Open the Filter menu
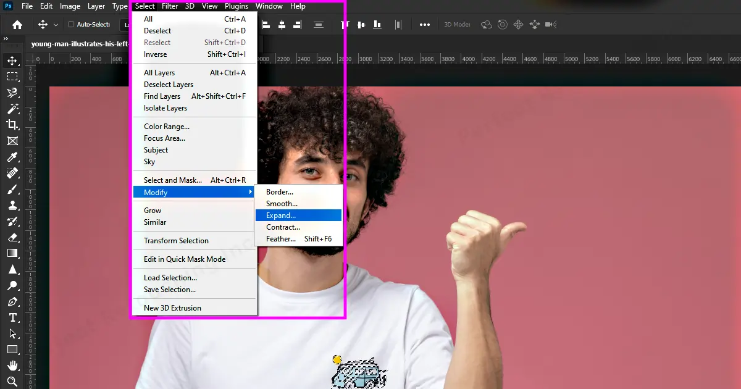 [x=169, y=6]
